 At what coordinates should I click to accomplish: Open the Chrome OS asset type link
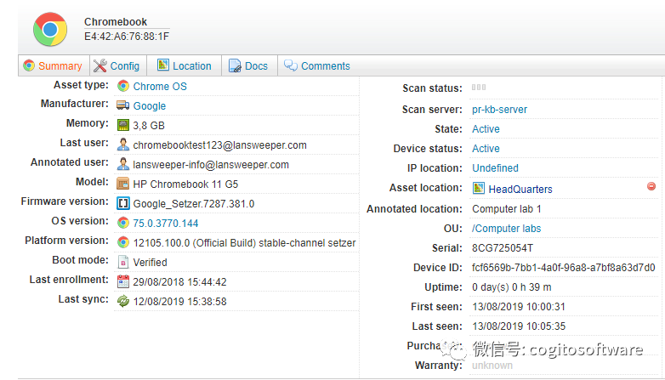[x=160, y=87]
